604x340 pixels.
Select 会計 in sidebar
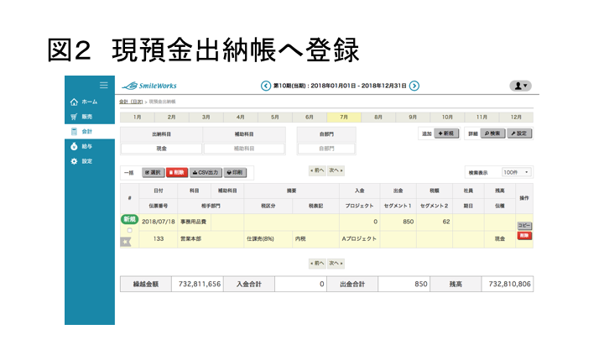90,132
